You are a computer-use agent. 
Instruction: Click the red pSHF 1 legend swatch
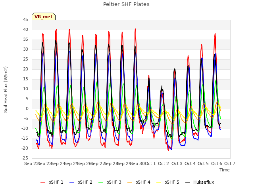click(42, 183)
